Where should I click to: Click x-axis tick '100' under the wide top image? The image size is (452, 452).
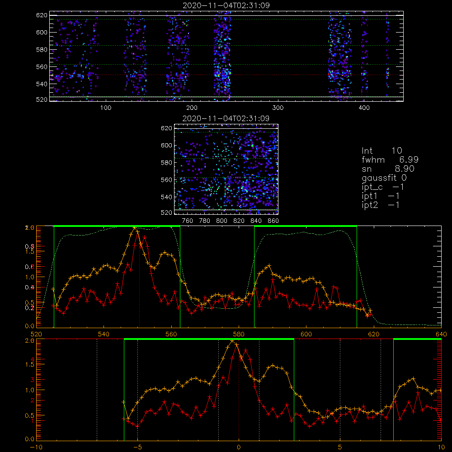(106, 108)
